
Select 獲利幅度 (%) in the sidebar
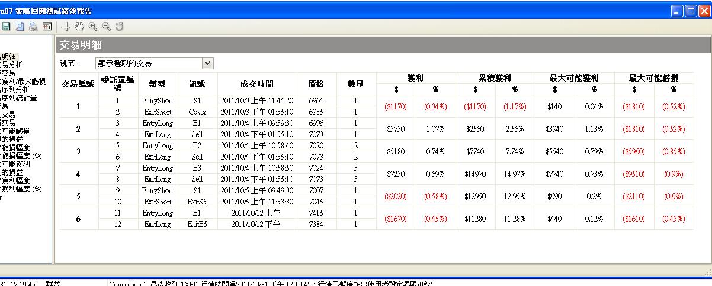pyautogui.click(x=21, y=189)
